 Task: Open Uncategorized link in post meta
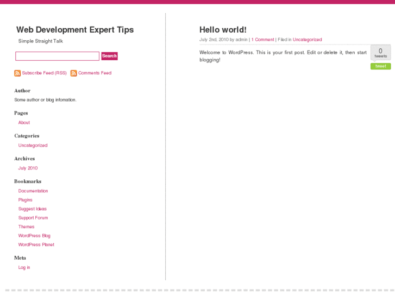tap(307, 40)
